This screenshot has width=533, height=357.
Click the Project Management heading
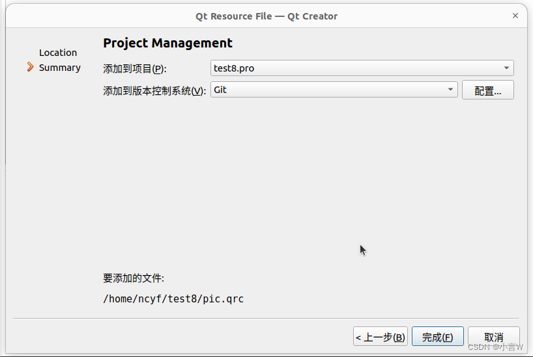(x=167, y=44)
